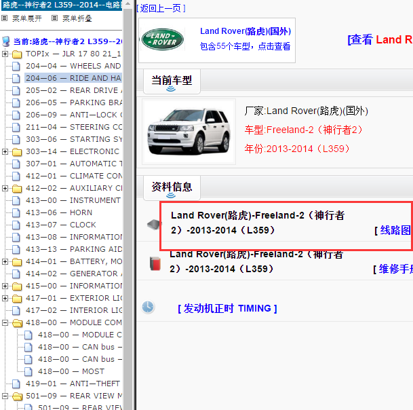This screenshot has height=410, width=413.
Task: Select 204-06 RIDE AND HA tree item
Action: pyautogui.click(x=73, y=78)
